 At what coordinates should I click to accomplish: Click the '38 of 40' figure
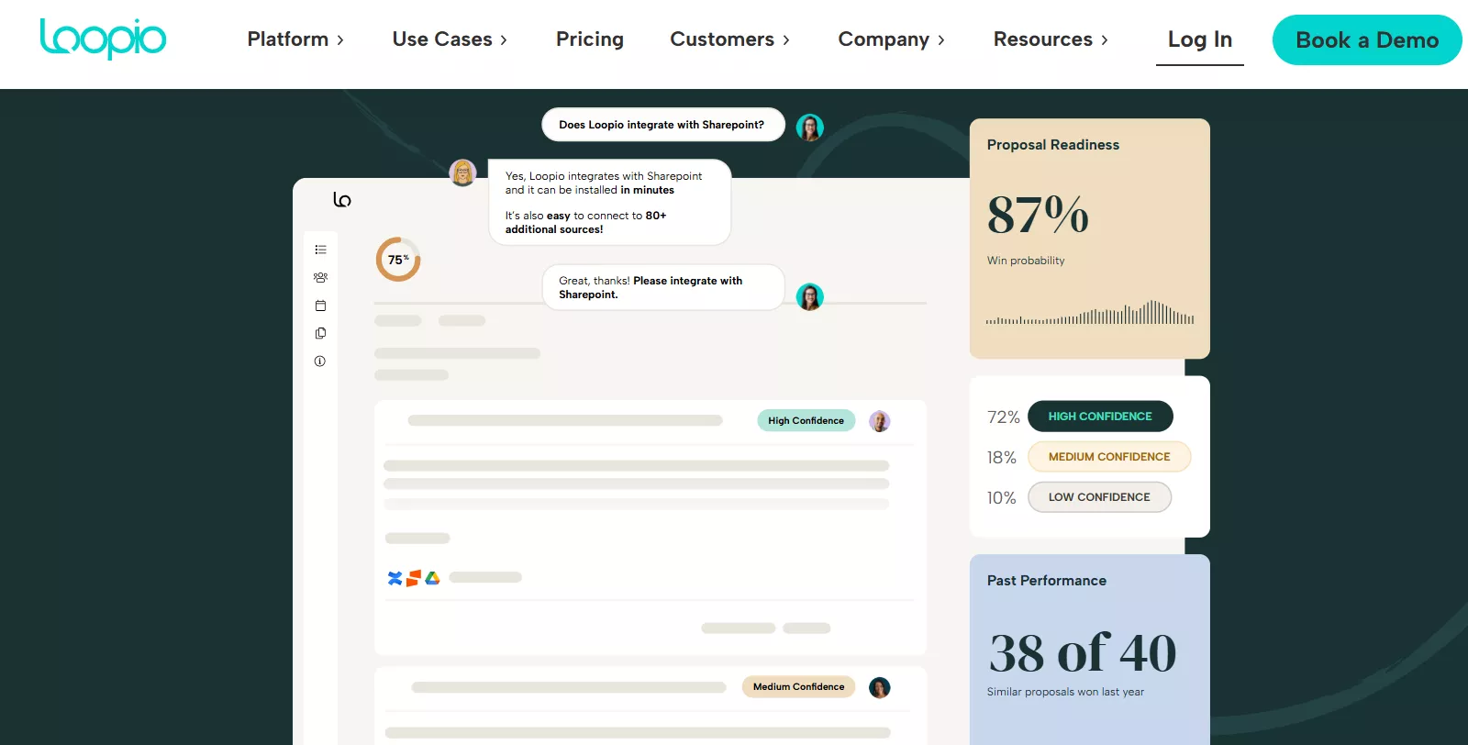[1083, 652]
